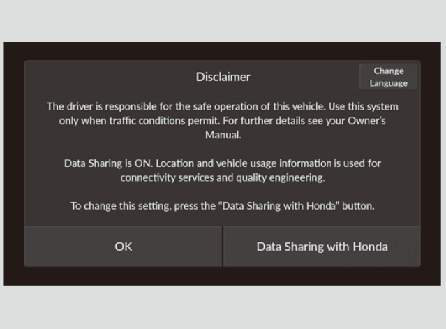Click the 'only when traffic conditions permit' line
446x329 pixels.
click(140, 121)
